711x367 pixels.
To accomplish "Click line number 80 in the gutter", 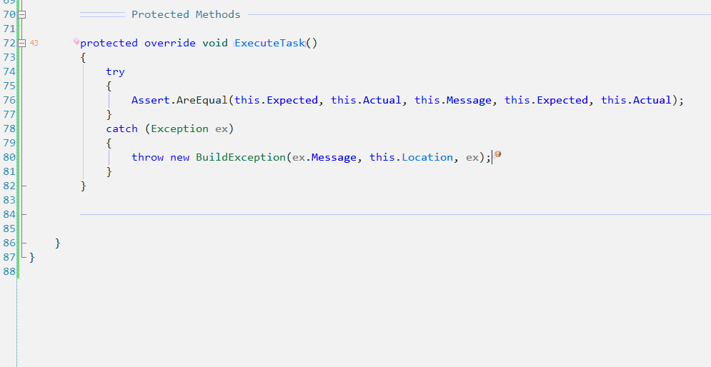I will coord(9,157).
